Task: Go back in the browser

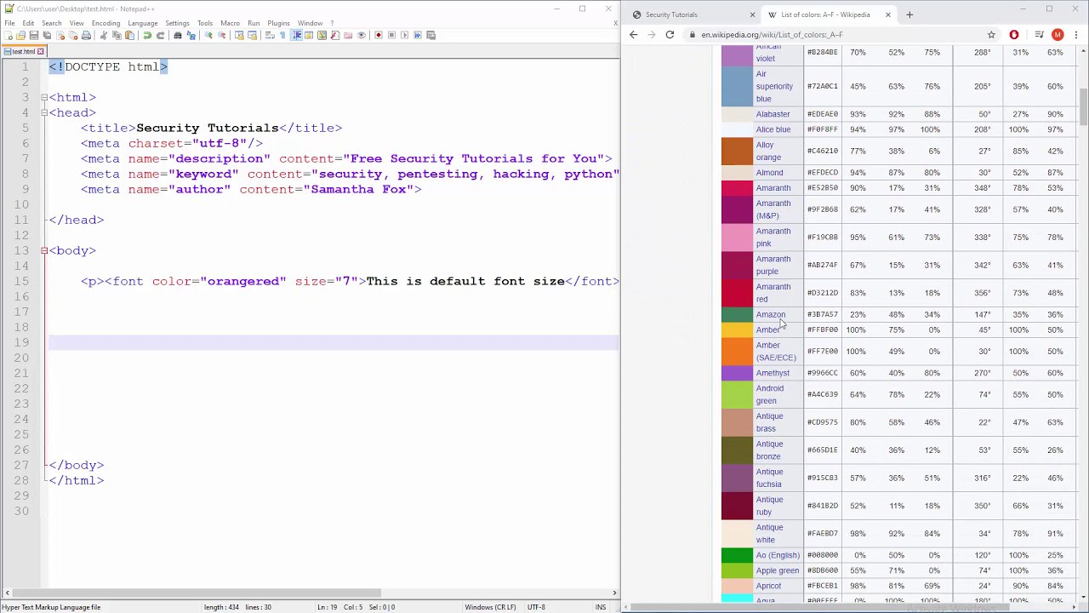Action: 633,35
